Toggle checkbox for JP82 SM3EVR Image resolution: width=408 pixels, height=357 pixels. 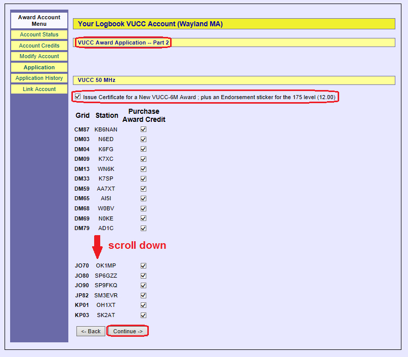[143, 295]
